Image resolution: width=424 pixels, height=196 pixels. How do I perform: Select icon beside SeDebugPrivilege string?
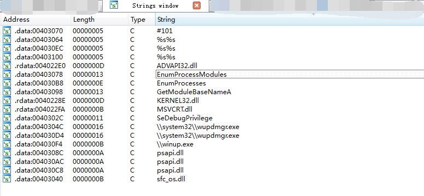[7, 118]
